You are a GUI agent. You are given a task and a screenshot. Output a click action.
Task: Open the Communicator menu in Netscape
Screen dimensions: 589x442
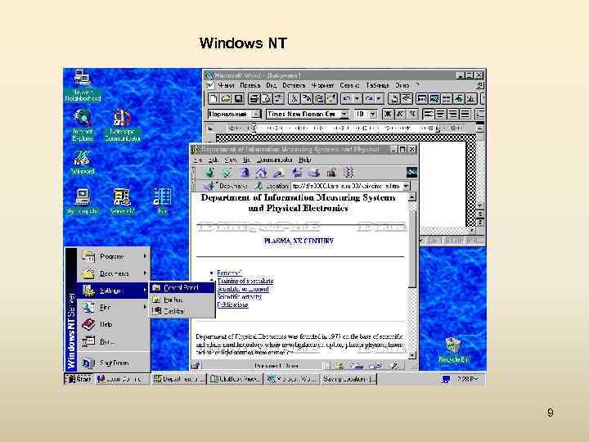coord(275,160)
